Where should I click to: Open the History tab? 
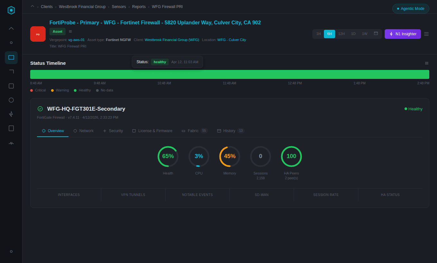[231, 131]
